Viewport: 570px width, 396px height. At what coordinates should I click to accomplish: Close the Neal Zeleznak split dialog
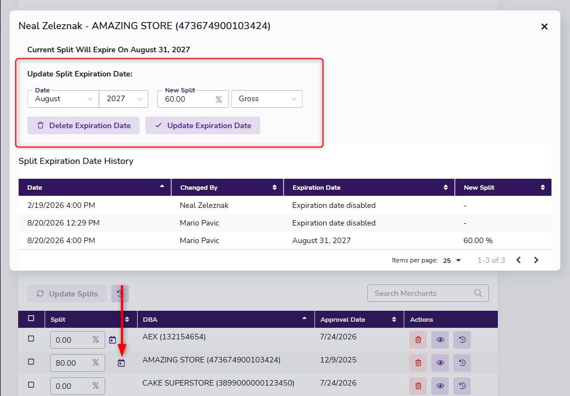click(x=544, y=26)
